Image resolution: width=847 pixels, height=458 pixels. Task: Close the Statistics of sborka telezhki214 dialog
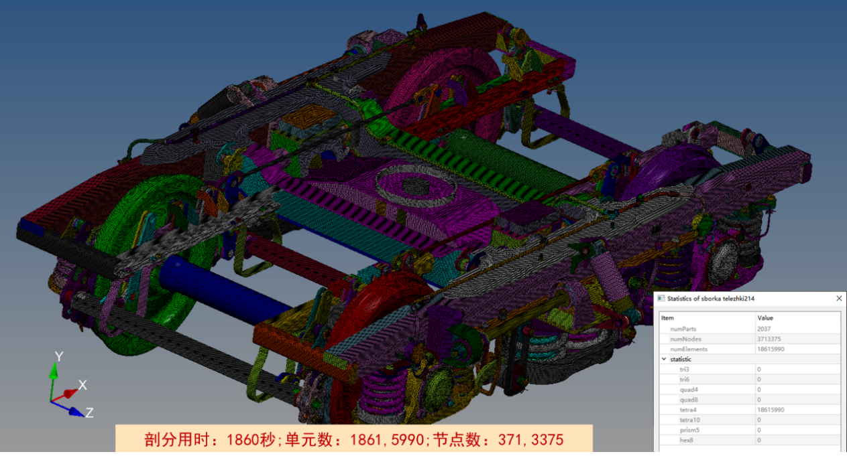click(839, 299)
